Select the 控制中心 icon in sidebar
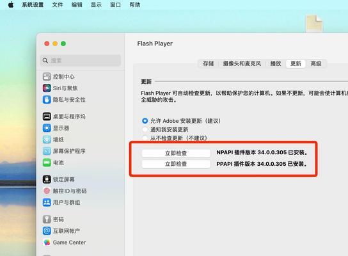348x256 pixels. [47, 77]
